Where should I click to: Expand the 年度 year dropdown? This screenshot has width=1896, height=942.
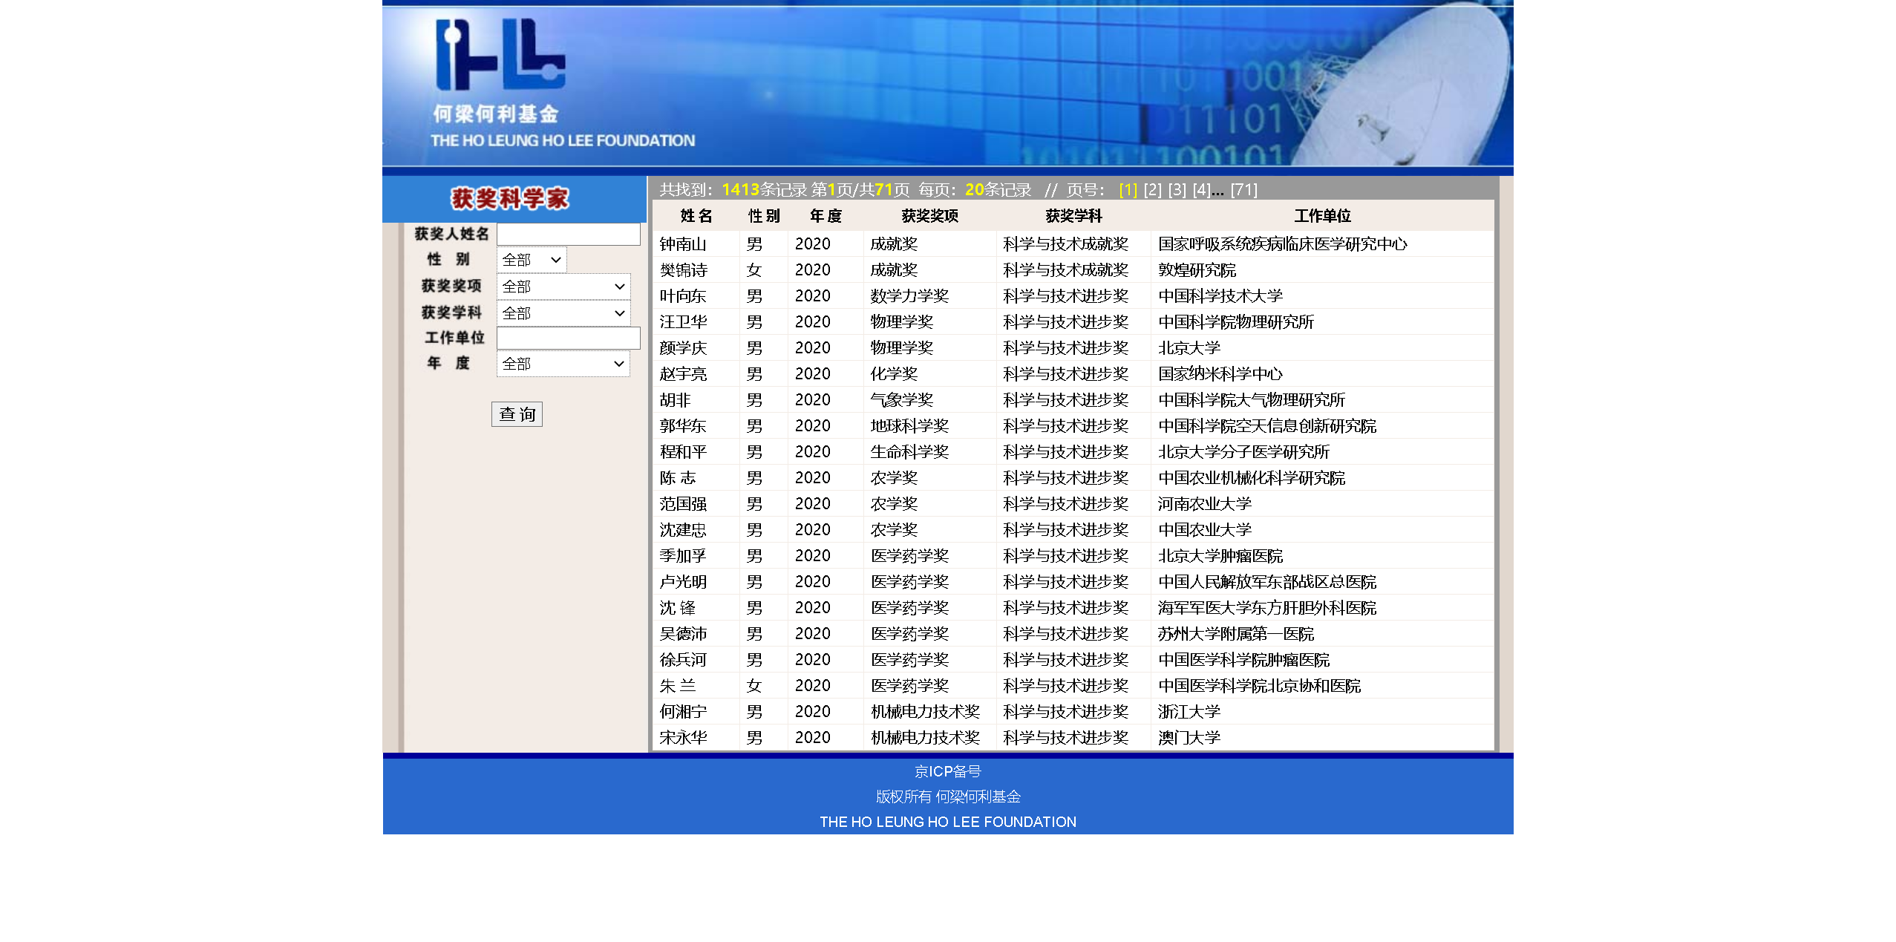[x=563, y=364]
